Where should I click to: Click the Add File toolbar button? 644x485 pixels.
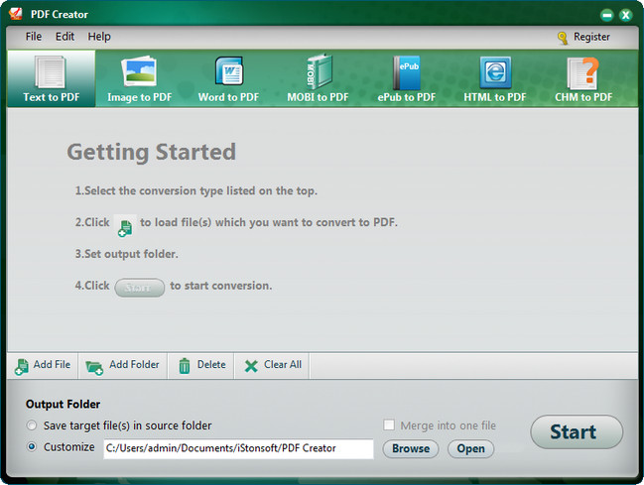tap(43, 365)
